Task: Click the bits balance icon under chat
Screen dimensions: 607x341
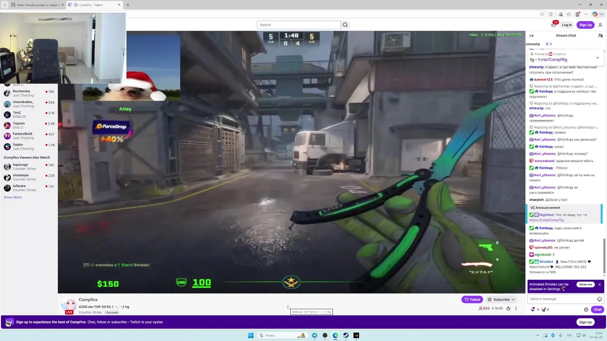Action: 533,309
